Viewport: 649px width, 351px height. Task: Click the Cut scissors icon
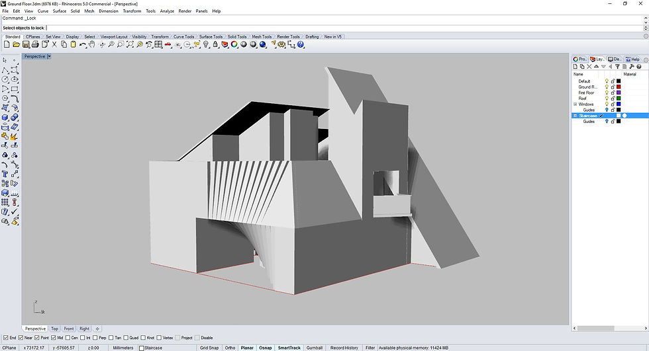[54, 44]
